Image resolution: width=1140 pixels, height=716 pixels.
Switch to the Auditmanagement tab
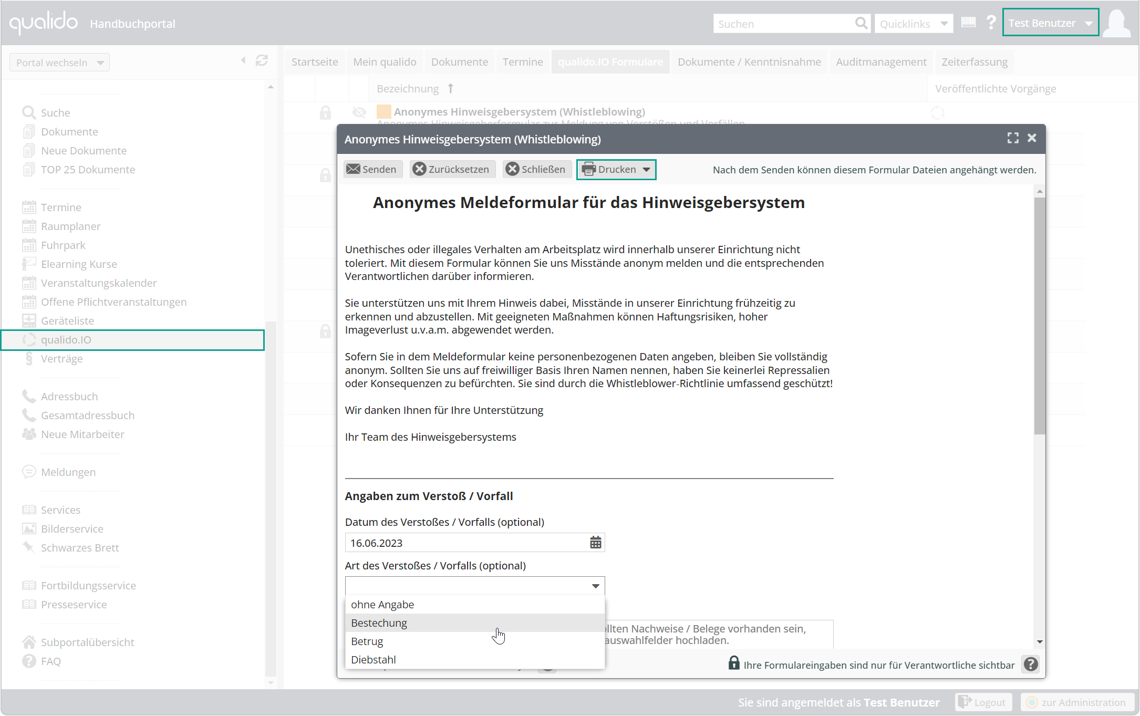[x=881, y=62]
